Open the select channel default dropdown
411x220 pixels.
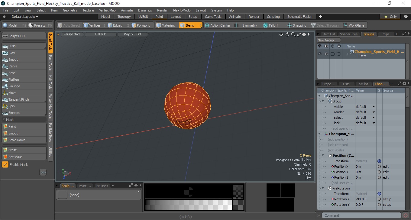pos(365,118)
